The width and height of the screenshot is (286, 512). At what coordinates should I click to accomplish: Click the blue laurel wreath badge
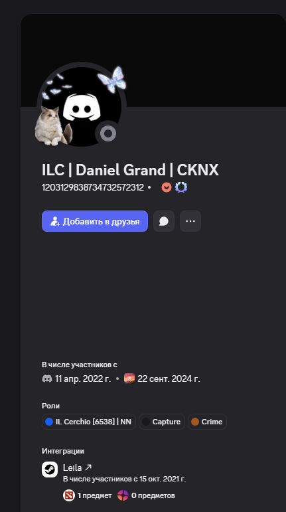pyautogui.click(x=181, y=187)
